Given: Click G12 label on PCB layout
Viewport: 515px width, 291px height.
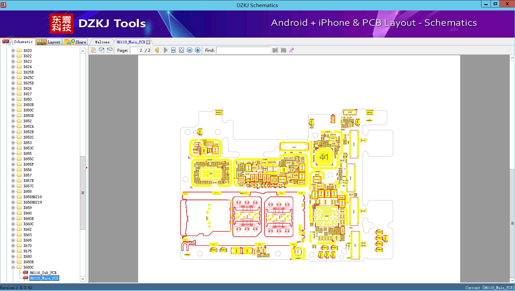Looking at the screenshot, I should pyautogui.click(x=185, y=194).
